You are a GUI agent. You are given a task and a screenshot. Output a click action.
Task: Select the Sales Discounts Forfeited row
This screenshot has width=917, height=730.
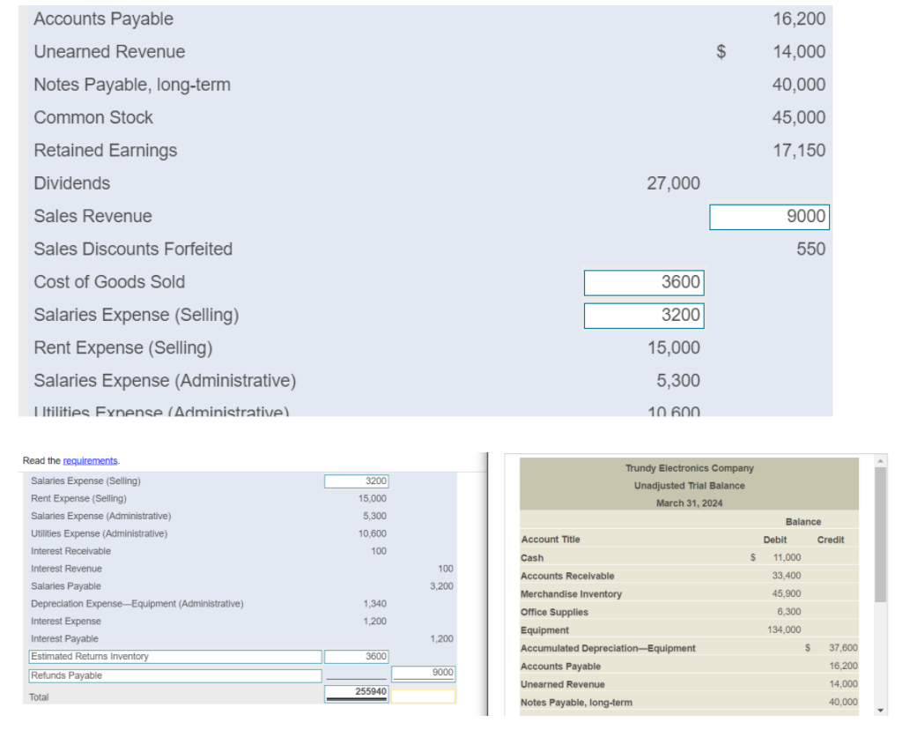pyautogui.click(x=133, y=250)
